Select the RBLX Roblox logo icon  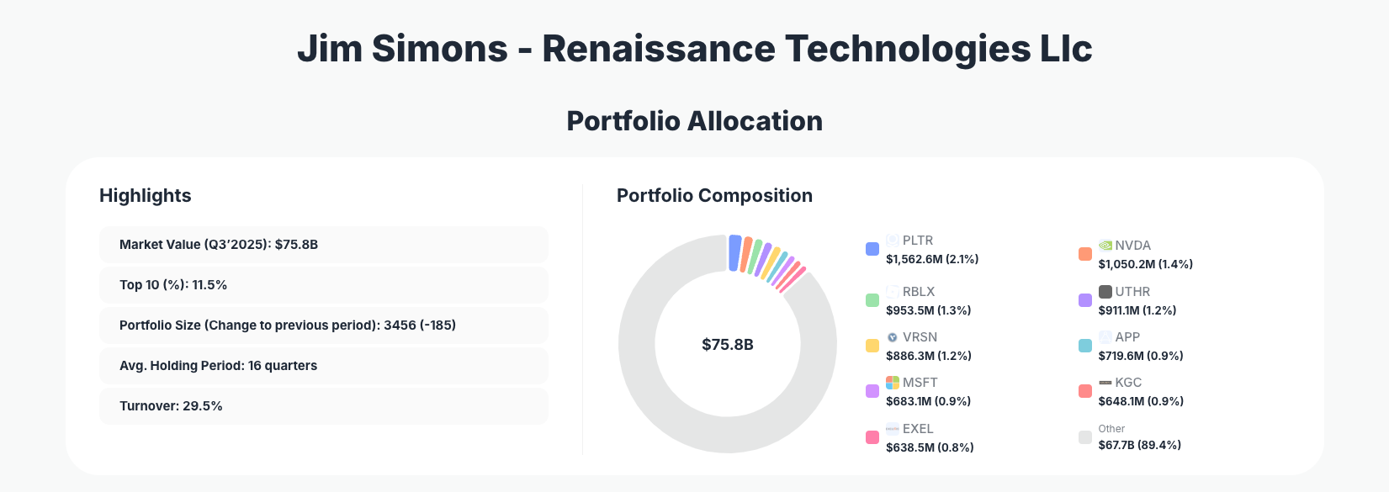[893, 291]
